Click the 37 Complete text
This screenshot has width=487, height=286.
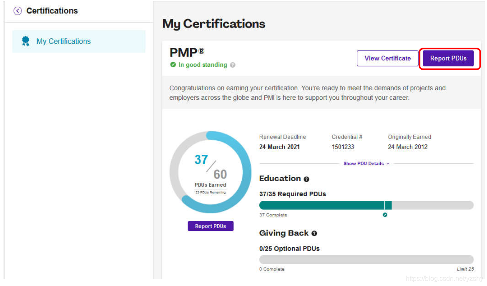click(274, 215)
